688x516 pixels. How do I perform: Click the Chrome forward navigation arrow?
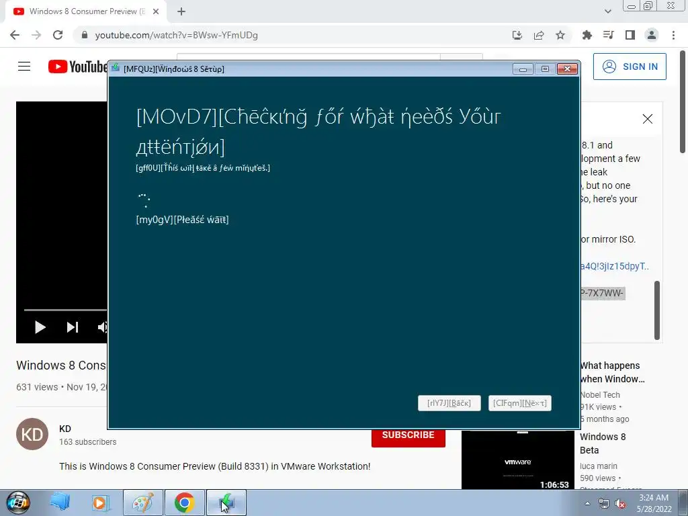pos(36,35)
